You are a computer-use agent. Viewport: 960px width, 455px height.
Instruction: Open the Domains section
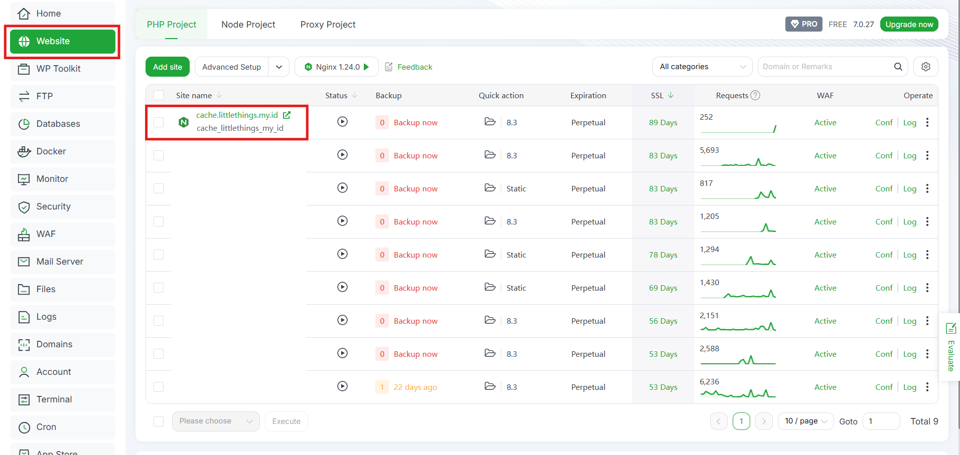pyautogui.click(x=62, y=344)
